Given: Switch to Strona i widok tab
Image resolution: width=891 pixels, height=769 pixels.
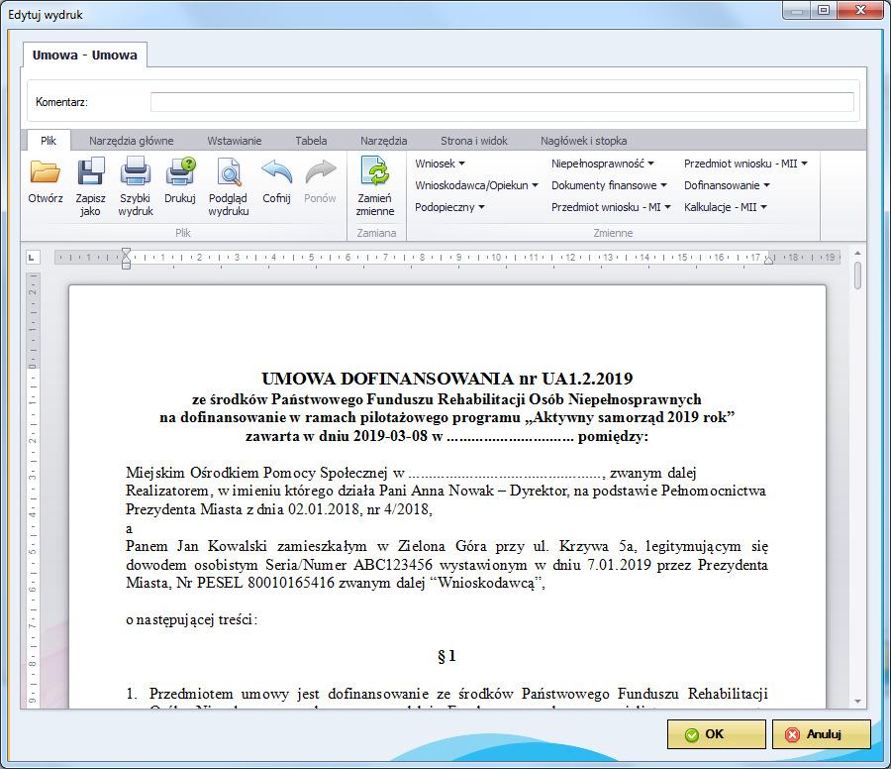Looking at the screenshot, I should coord(474,141).
